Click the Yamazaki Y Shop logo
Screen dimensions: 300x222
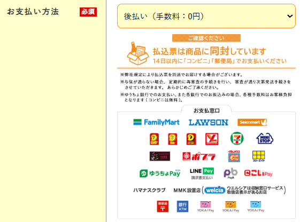(212, 139)
